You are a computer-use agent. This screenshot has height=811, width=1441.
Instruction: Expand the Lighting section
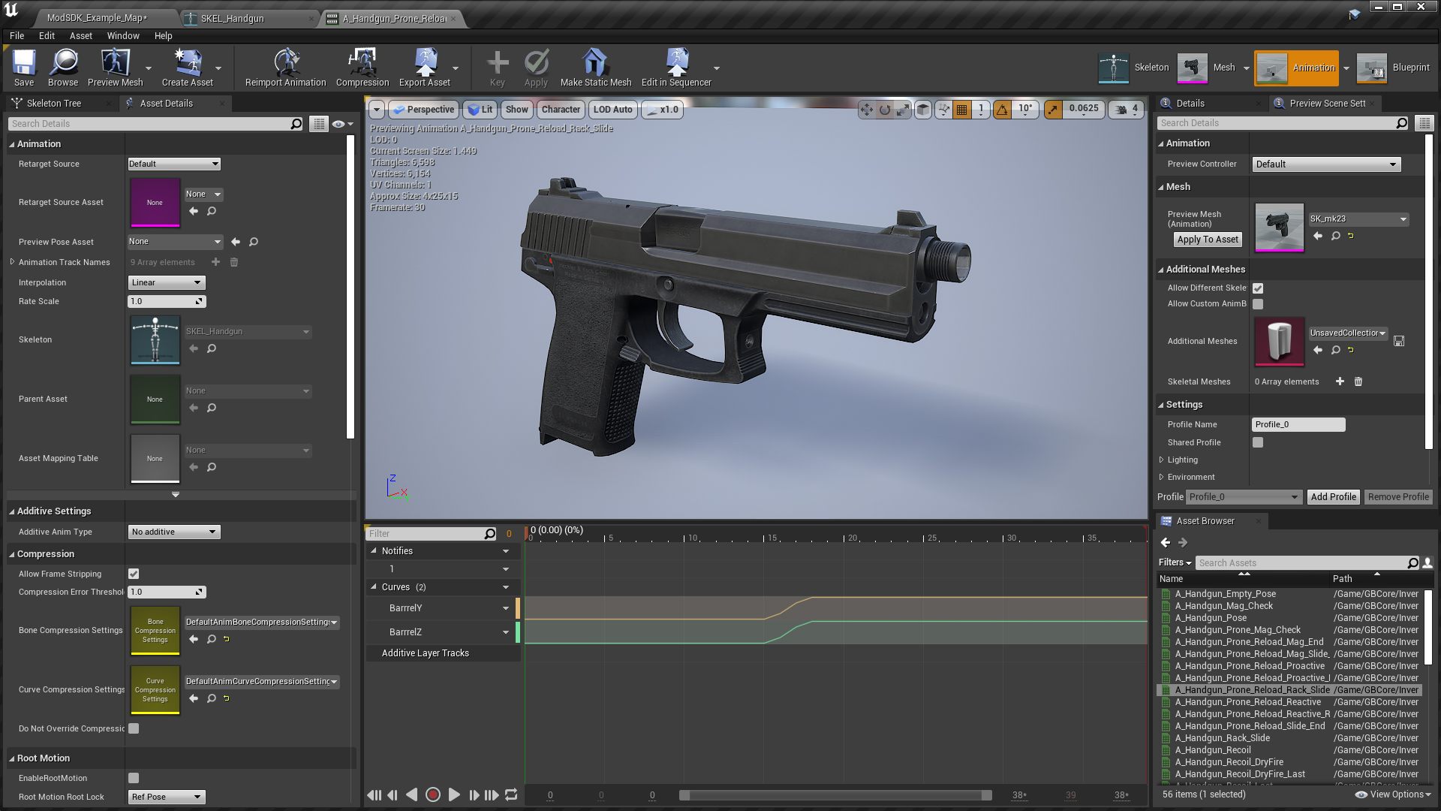point(1162,460)
